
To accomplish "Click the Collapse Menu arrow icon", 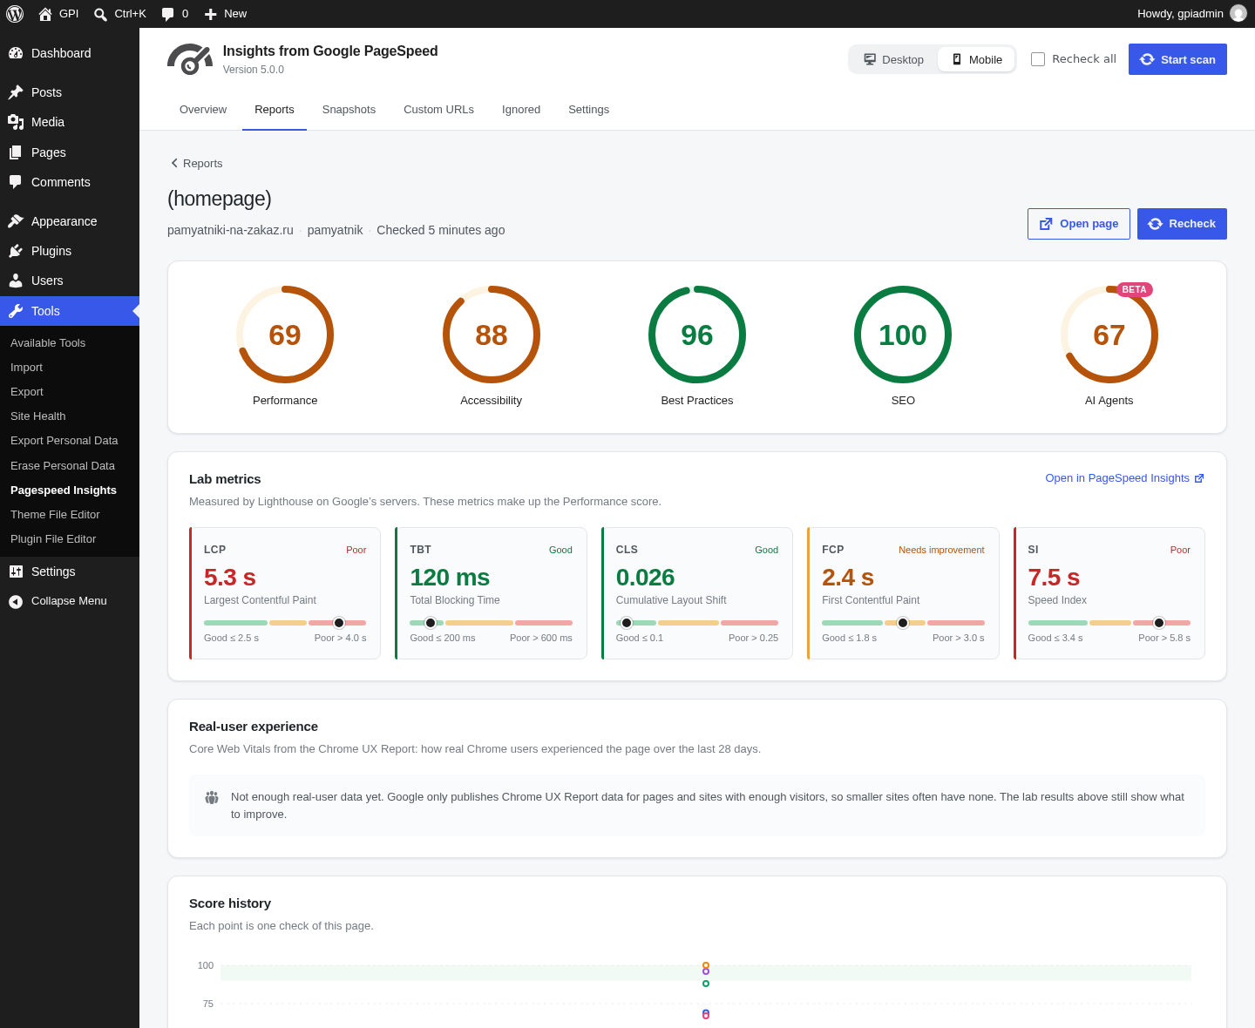I will pyautogui.click(x=16, y=601).
